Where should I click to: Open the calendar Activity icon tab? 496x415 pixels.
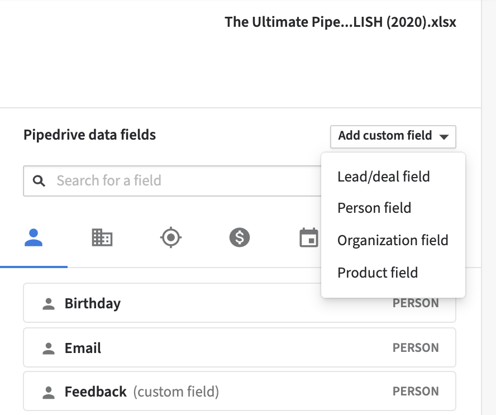click(x=308, y=238)
